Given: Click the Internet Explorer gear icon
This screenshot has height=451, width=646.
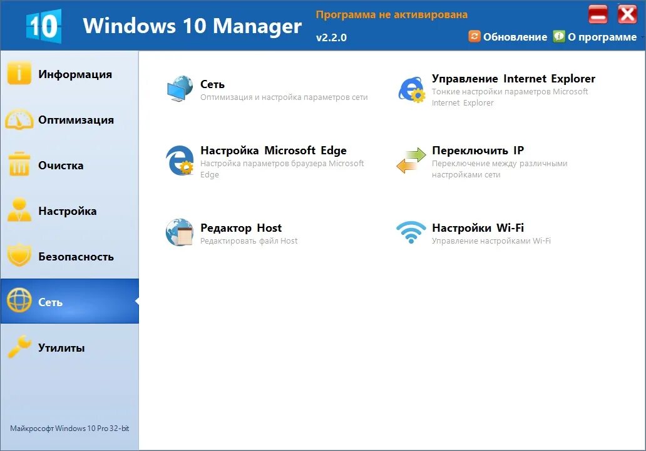Looking at the screenshot, I should coord(411,89).
